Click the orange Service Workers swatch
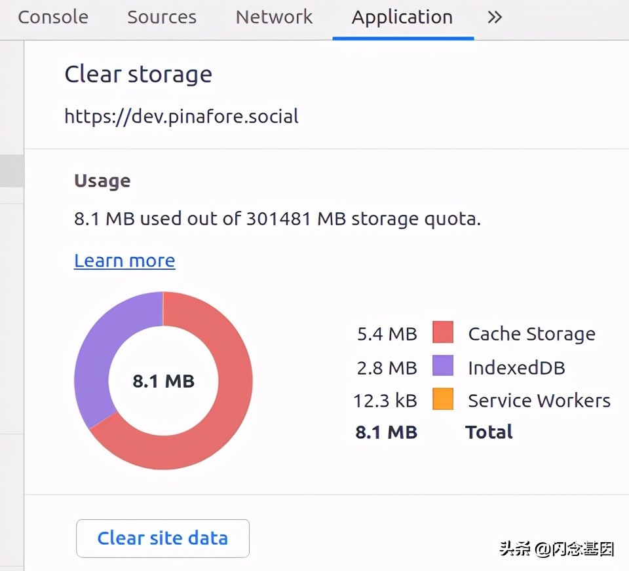The height and width of the screenshot is (571, 629). point(443,399)
